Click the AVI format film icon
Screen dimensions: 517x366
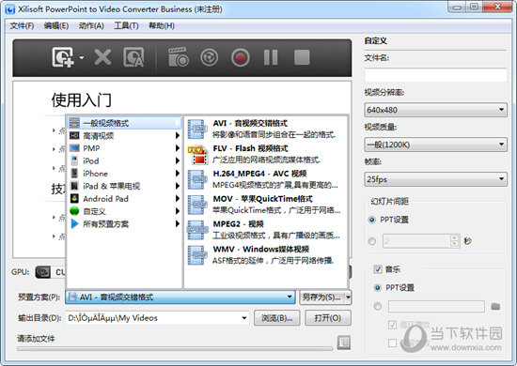[x=197, y=130]
